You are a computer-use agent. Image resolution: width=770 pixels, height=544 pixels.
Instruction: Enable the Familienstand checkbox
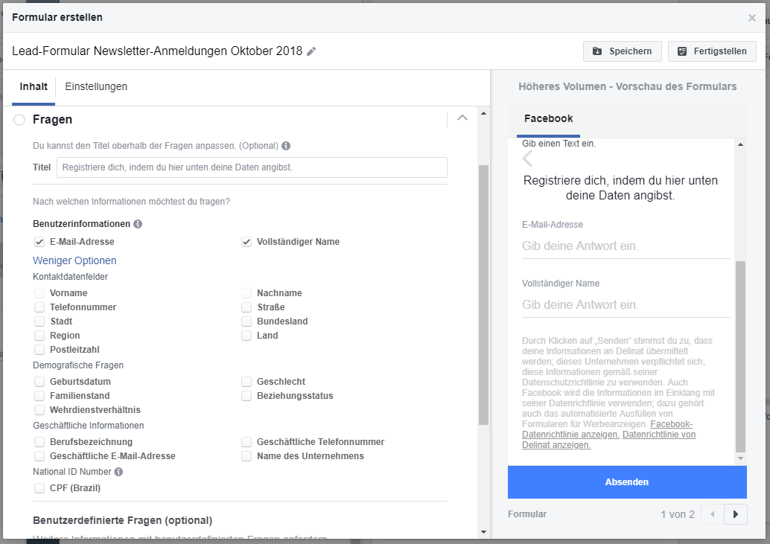click(39, 396)
